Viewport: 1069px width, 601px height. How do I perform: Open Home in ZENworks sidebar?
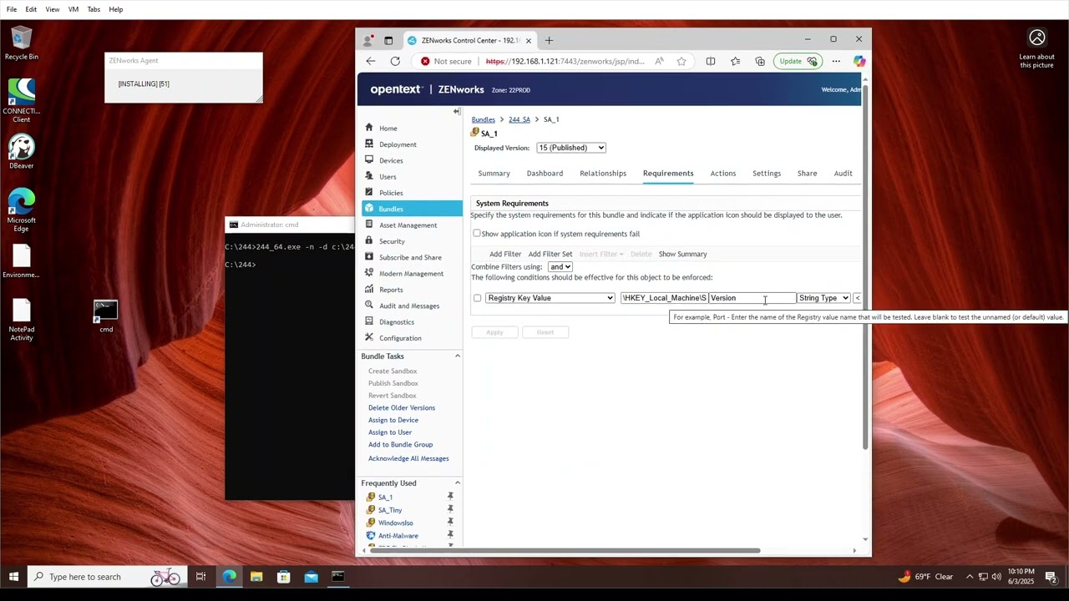pyautogui.click(x=388, y=129)
